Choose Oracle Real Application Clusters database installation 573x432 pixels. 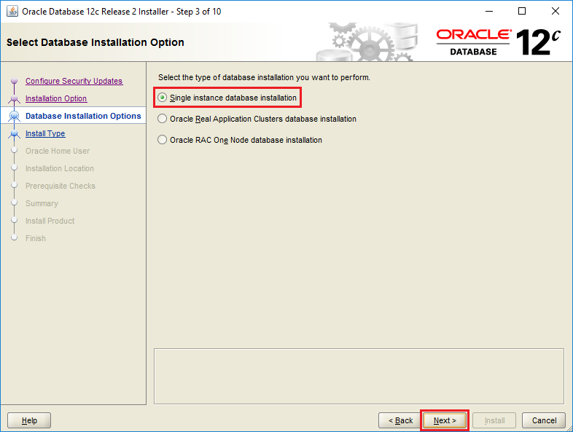point(163,119)
